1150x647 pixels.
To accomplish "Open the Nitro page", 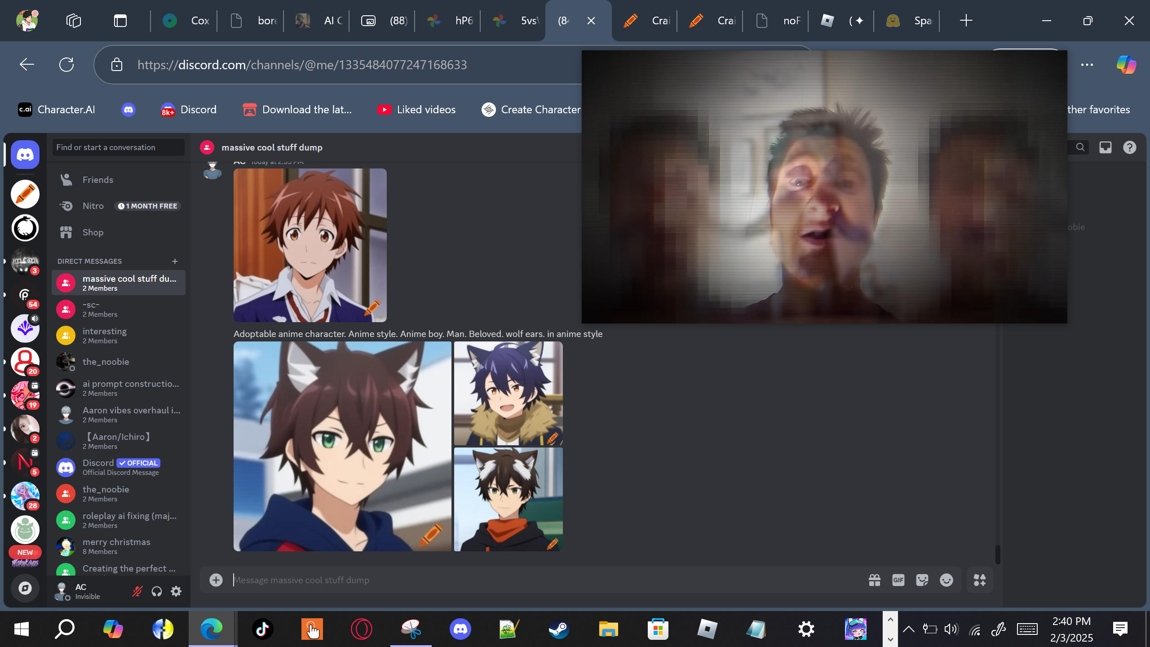I will 119,206.
